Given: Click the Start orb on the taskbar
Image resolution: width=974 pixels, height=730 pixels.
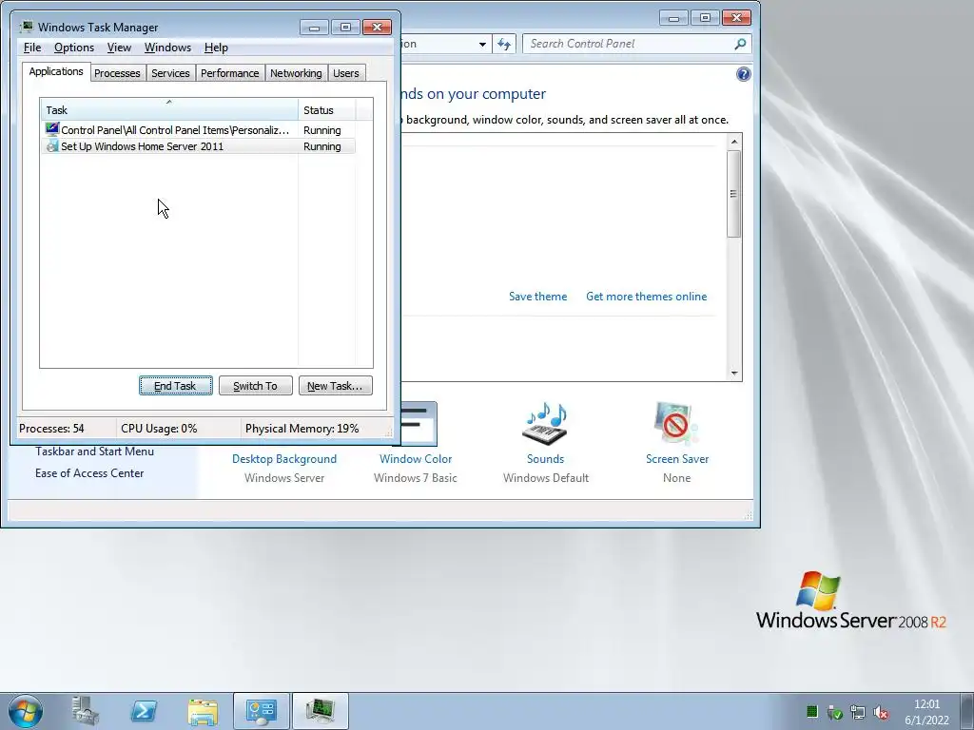Looking at the screenshot, I should [x=26, y=711].
